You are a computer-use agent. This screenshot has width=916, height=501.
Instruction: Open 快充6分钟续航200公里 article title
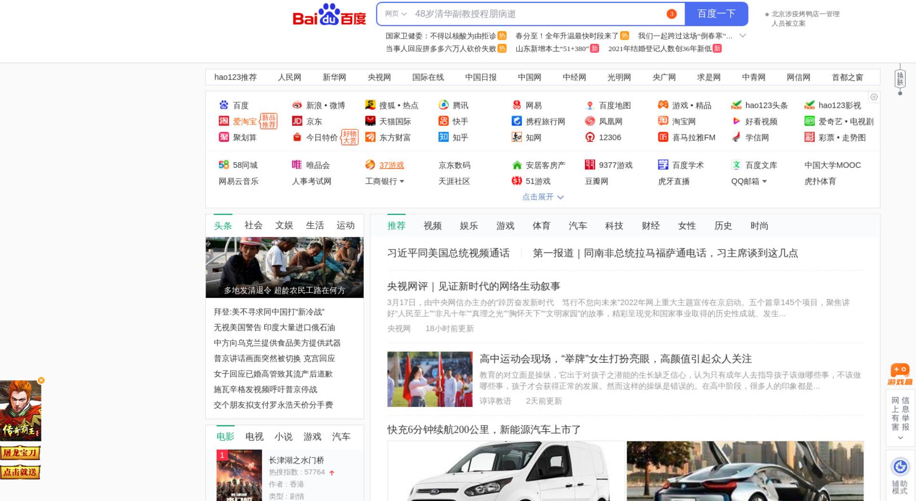coord(484,429)
